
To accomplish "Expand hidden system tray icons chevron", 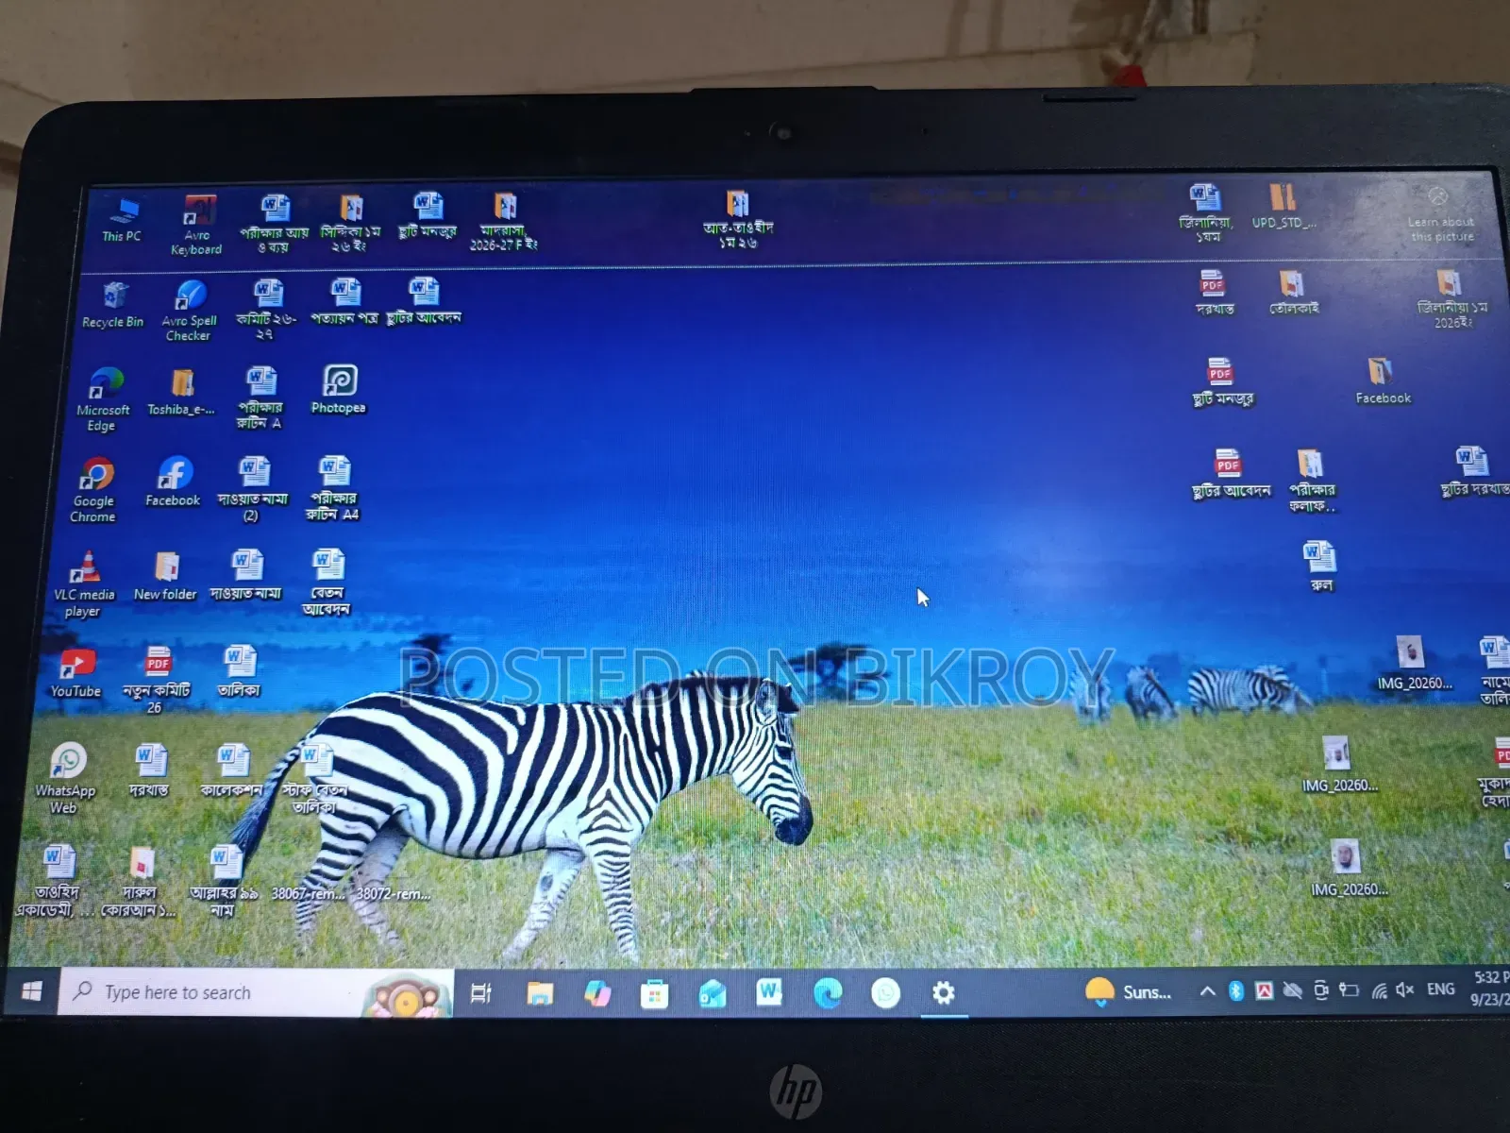I will [1207, 990].
